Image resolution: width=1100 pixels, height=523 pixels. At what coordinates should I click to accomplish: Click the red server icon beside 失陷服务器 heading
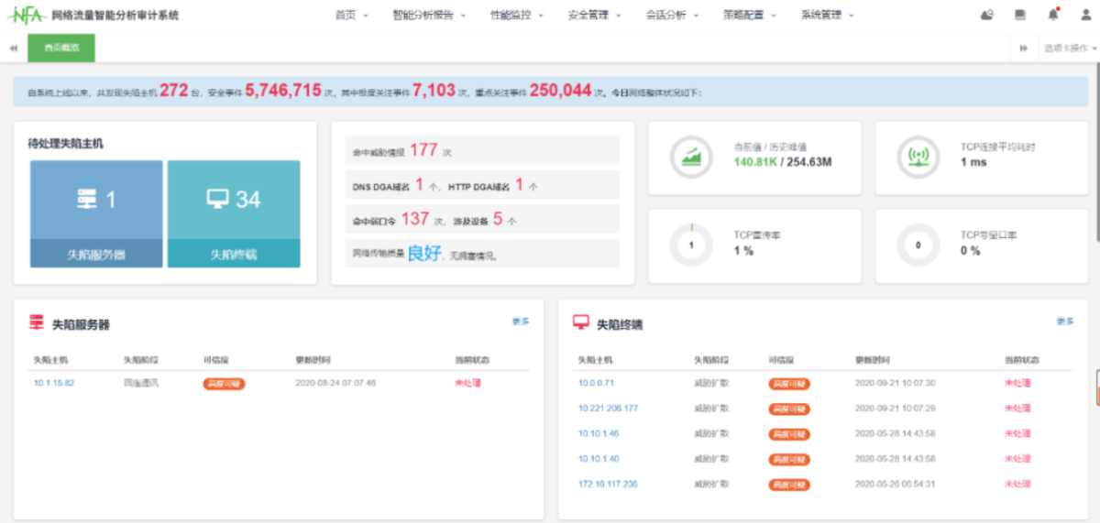point(37,322)
